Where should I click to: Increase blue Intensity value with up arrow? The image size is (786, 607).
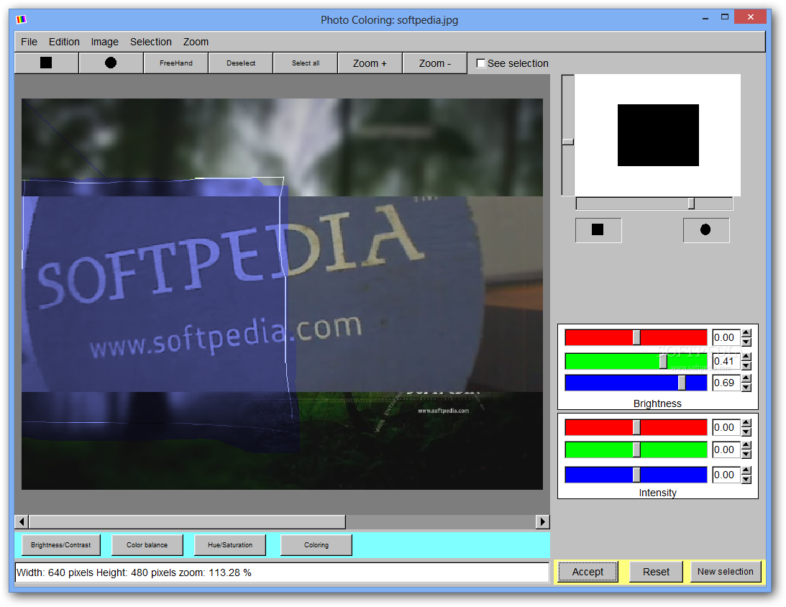746,470
